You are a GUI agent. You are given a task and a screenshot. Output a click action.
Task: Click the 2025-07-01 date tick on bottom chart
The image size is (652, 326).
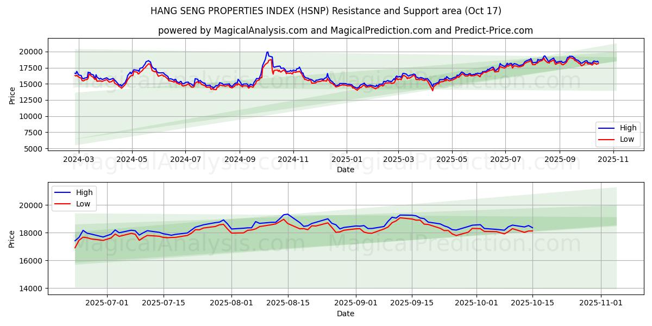(x=107, y=303)
